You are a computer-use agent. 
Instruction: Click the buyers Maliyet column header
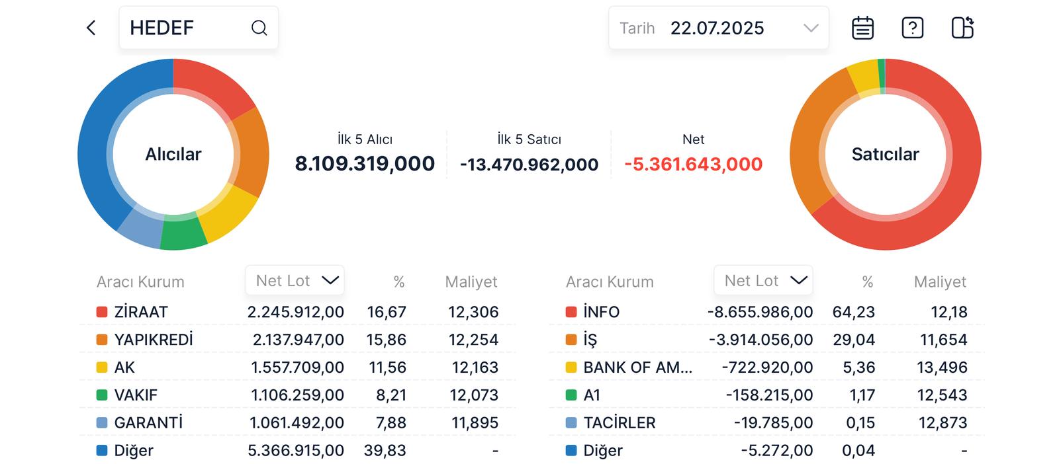(471, 282)
